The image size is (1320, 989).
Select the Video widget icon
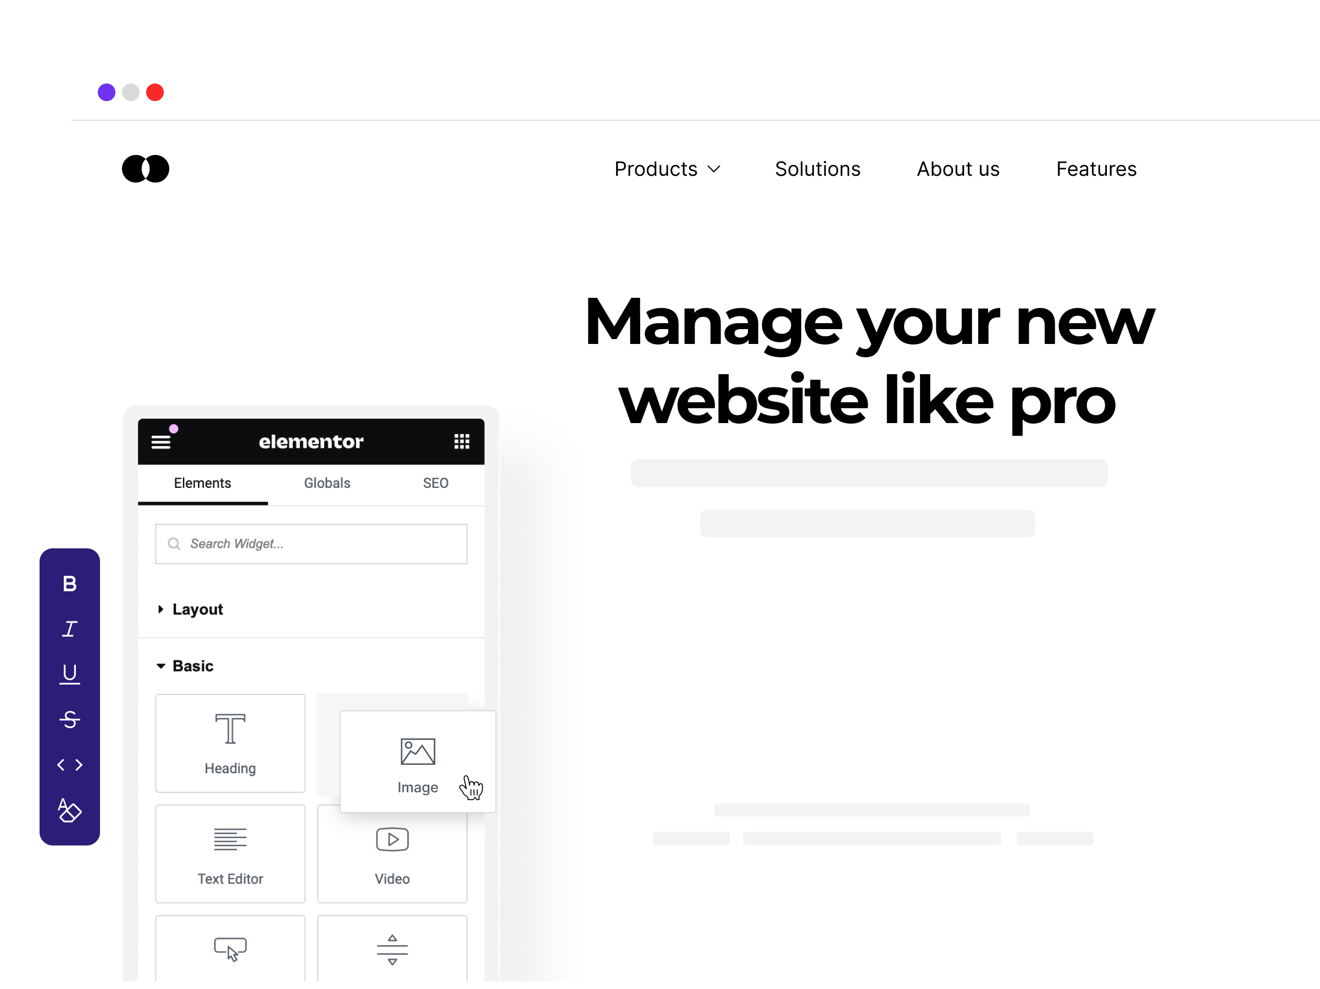pyautogui.click(x=391, y=840)
